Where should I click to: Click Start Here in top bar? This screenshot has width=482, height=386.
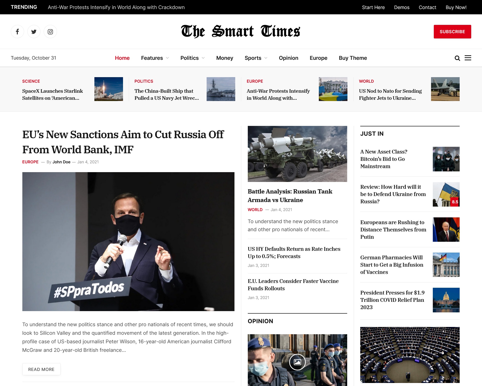tap(373, 7)
